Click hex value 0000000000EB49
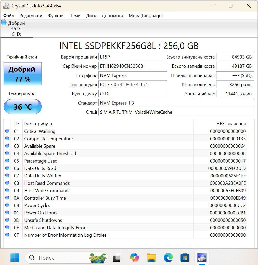Image resolution: width=258 pixels, height=265 pixels. point(228,198)
